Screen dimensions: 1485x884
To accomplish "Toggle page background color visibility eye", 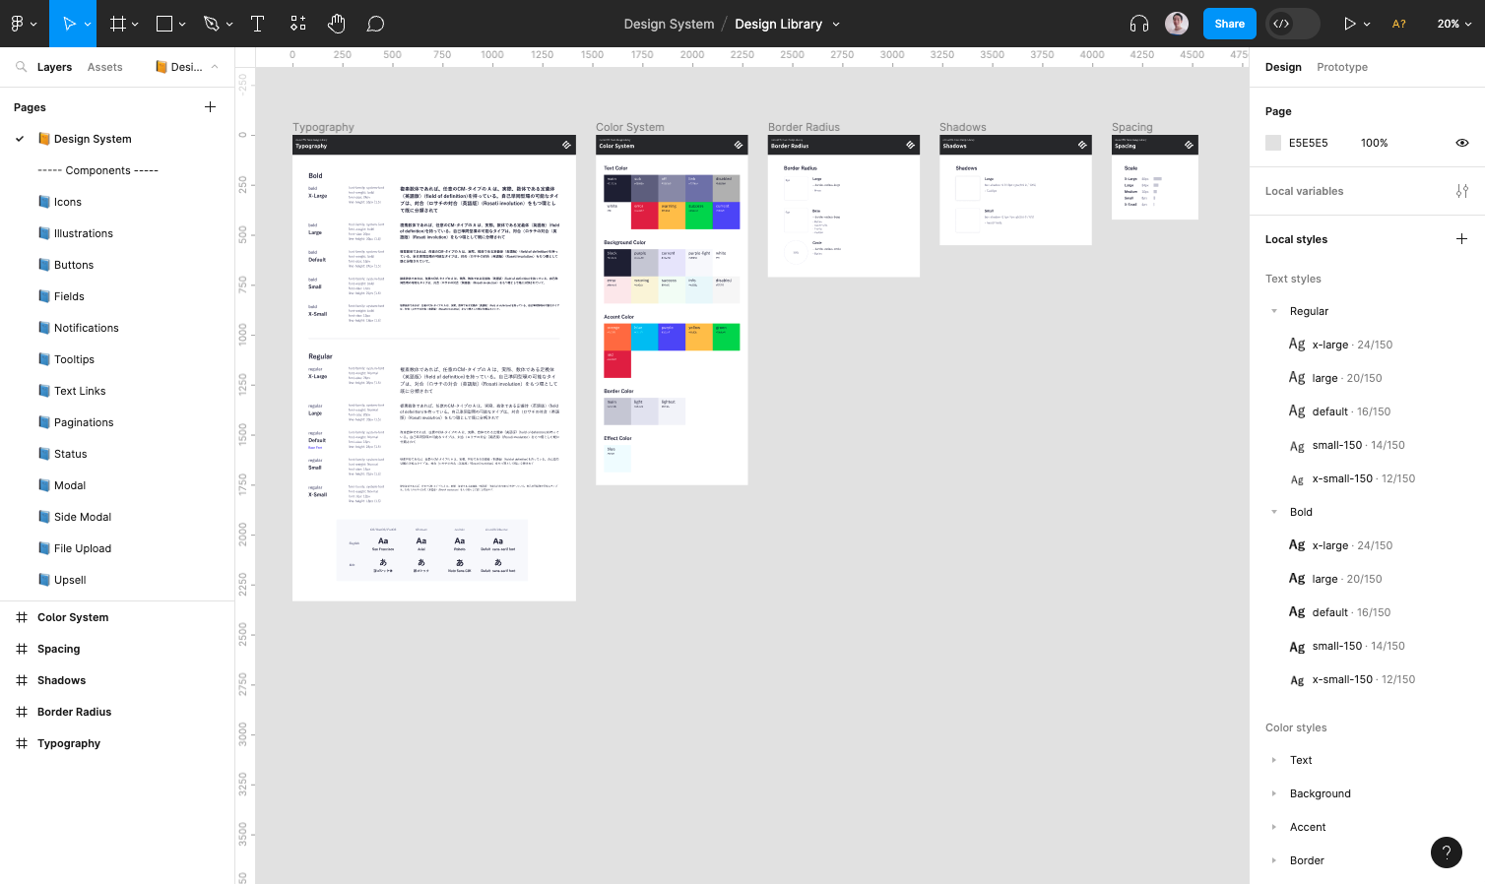I will [x=1462, y=143].
